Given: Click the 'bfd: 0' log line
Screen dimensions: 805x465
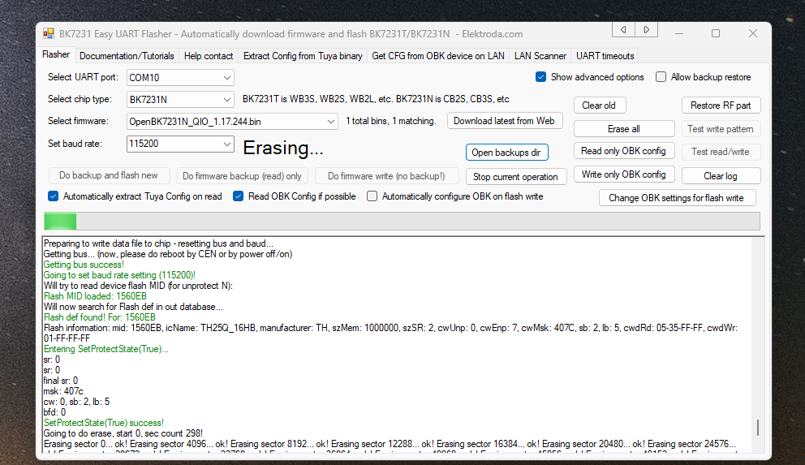Looking at the screenshot, I should (x=55, y=412).
